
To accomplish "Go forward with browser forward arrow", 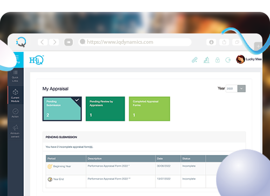I will click(x=54, y=42).
